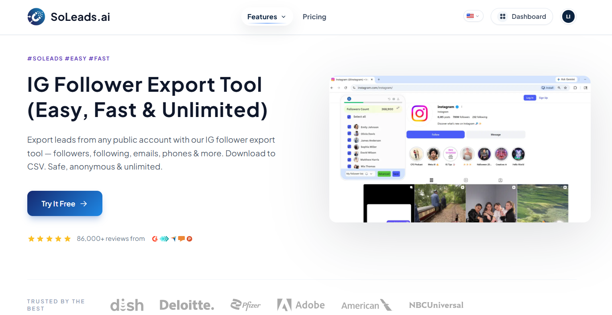Click green Advanced button in demo screenshot
Viewport: 612px width, 315px height.
coord(384,174)
